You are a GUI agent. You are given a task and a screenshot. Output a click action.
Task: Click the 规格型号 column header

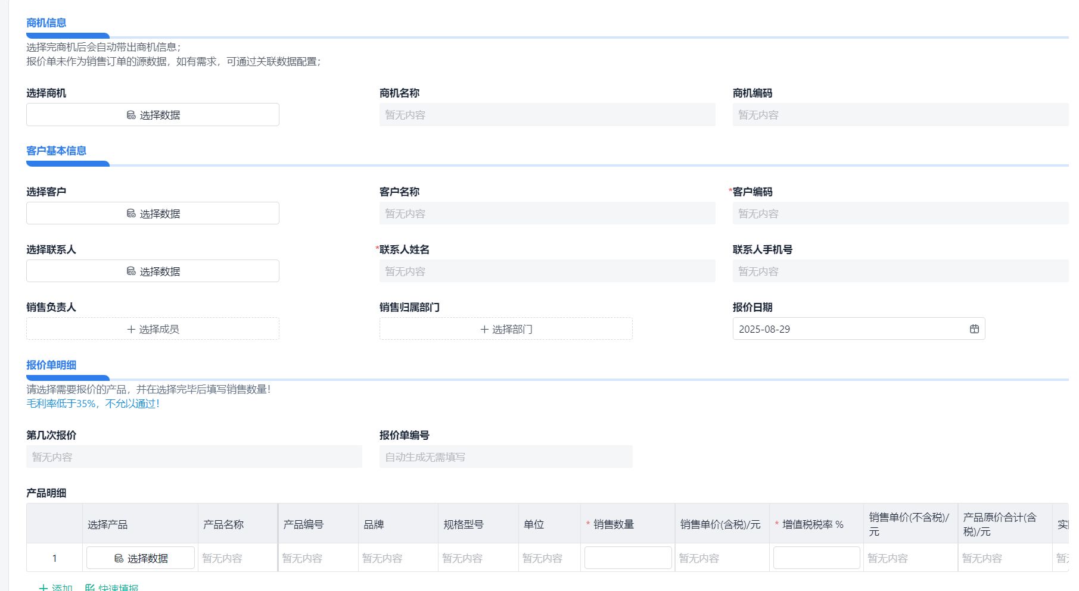478,524
